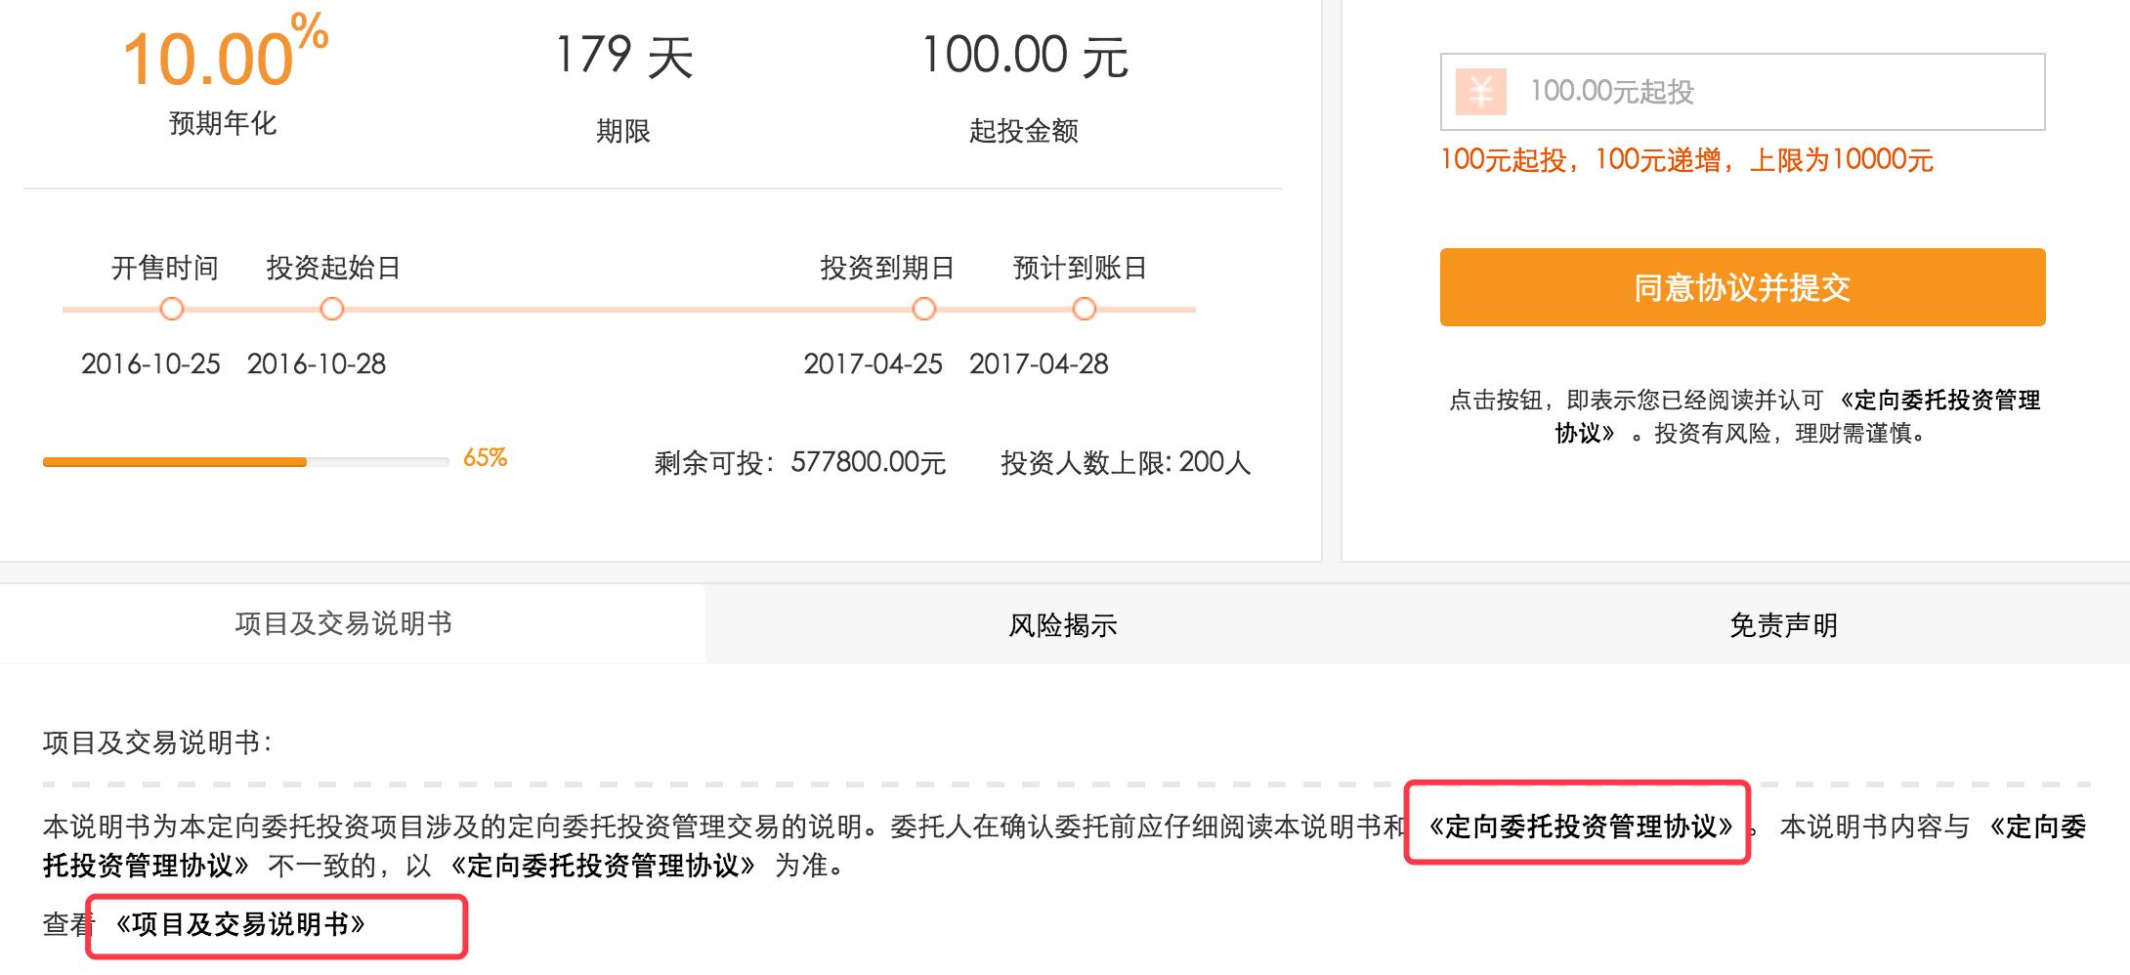This screenshot has width=2130, height=975.
Task: Click the 2017-04-28 expected arrival date
Action: (1042, 364)
